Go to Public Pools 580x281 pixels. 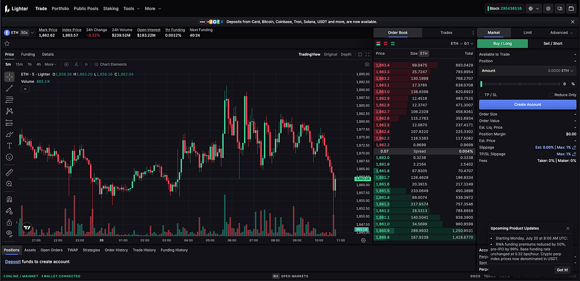coord(86,8)
